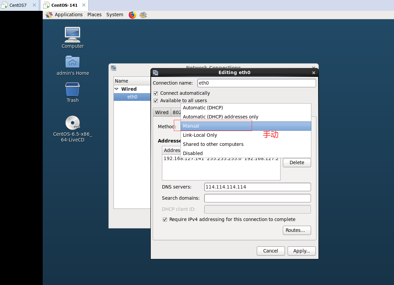The height and width of the screenshot is (285, 394).
Task: Choose Automatic (DHCP) addresses only
Action: [246, 117]
